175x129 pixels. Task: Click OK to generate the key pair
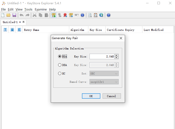tap(91, 96)
